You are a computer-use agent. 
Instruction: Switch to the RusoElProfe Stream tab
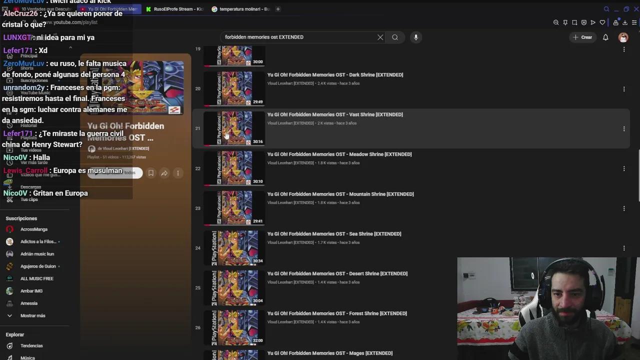pyautogui.click(x=175, y=9)
